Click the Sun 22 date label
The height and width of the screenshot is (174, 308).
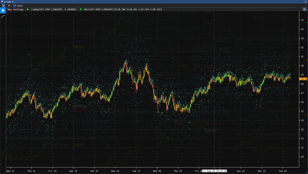click(x=241, y=171)
